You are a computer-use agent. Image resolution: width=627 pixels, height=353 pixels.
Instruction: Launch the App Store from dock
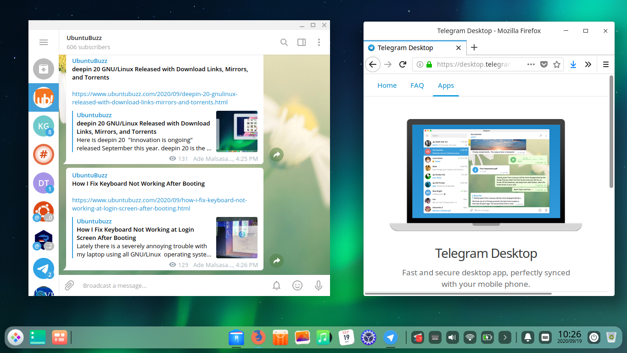pyautogui.click(x=280, y=337)
